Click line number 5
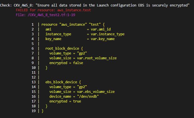 32,44
